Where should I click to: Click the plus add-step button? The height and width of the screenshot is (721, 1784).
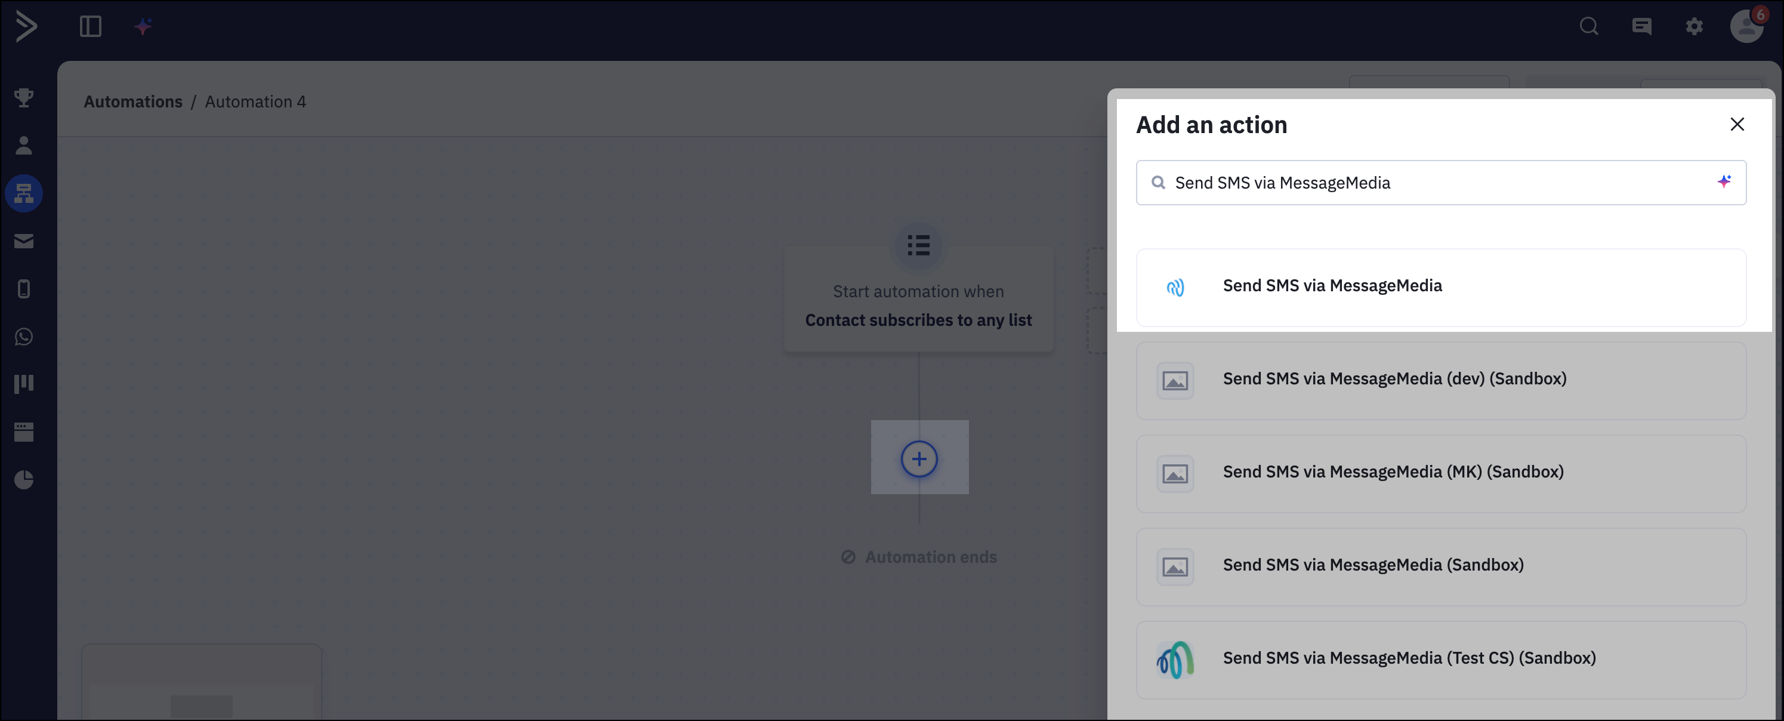coord(919,458)
